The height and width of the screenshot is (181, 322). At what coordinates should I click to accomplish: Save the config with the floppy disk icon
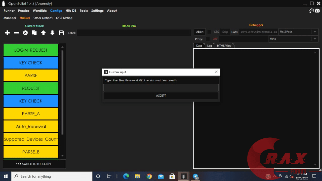(x=61, y=33)
